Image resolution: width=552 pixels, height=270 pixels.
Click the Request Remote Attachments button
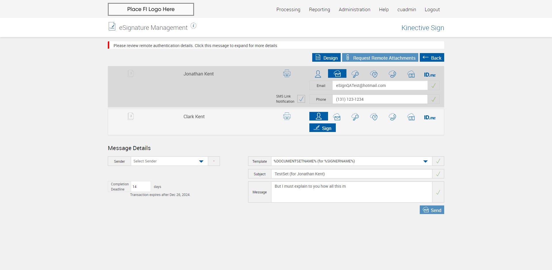(x=380, y=58)
